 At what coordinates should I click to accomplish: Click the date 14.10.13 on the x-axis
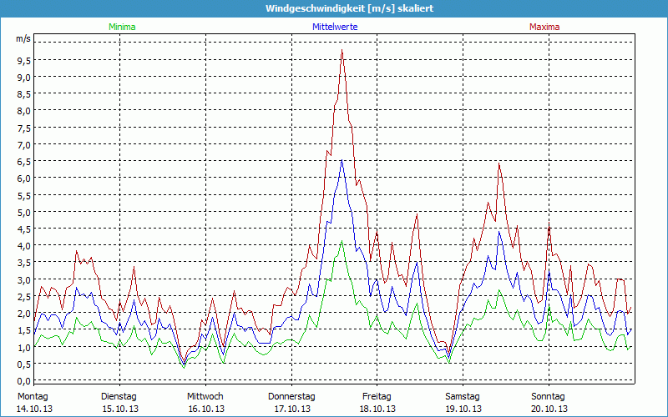pos(33,409)
